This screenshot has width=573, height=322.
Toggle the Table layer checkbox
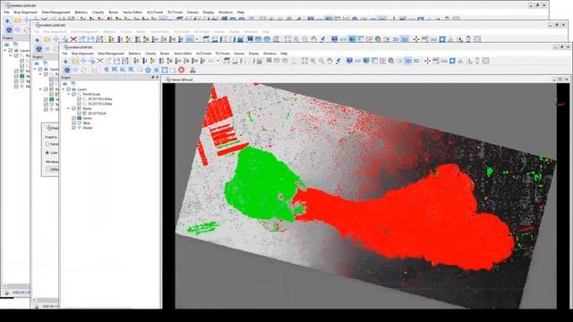pos(73,123)
